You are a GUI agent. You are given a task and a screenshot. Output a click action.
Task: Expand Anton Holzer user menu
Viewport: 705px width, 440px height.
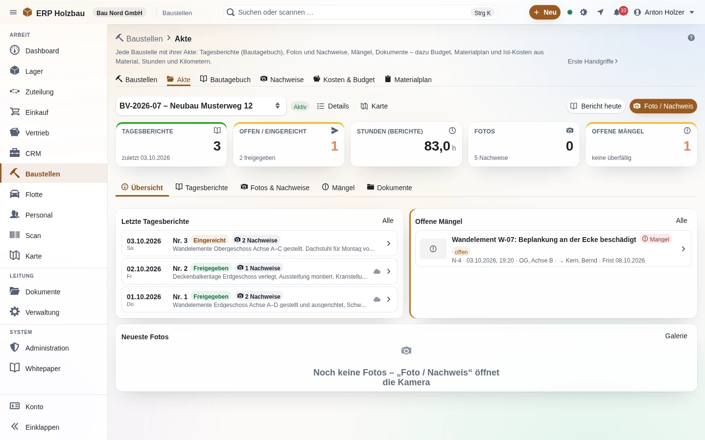(664, 12)
